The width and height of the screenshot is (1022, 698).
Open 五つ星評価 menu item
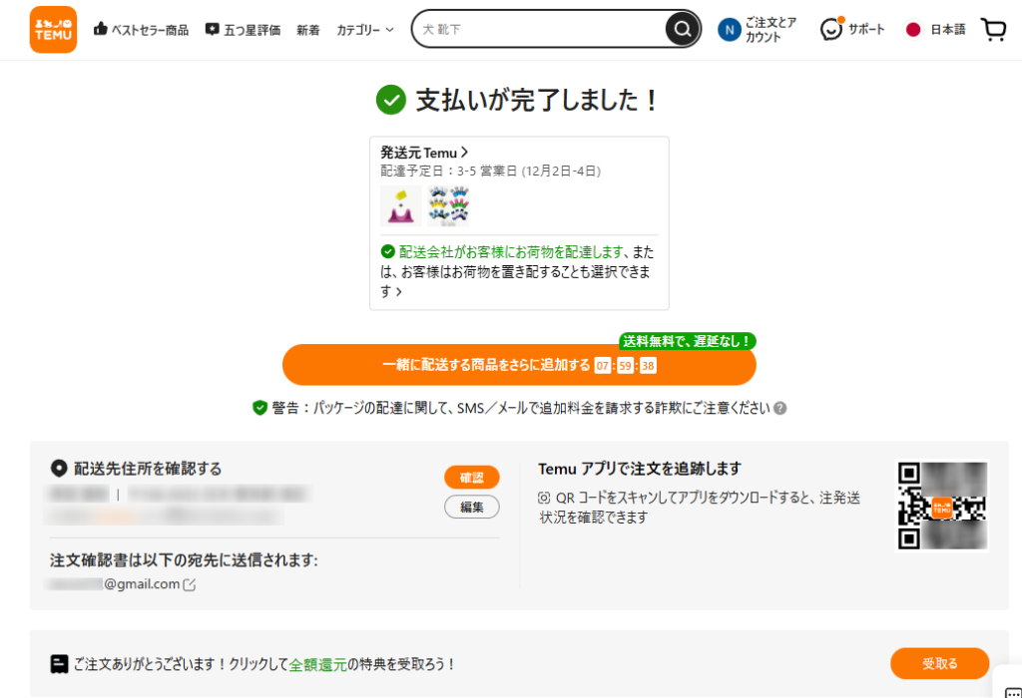pos(245,30)
